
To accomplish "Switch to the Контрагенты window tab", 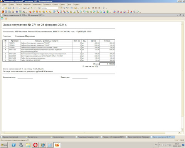I will point(37,137).
